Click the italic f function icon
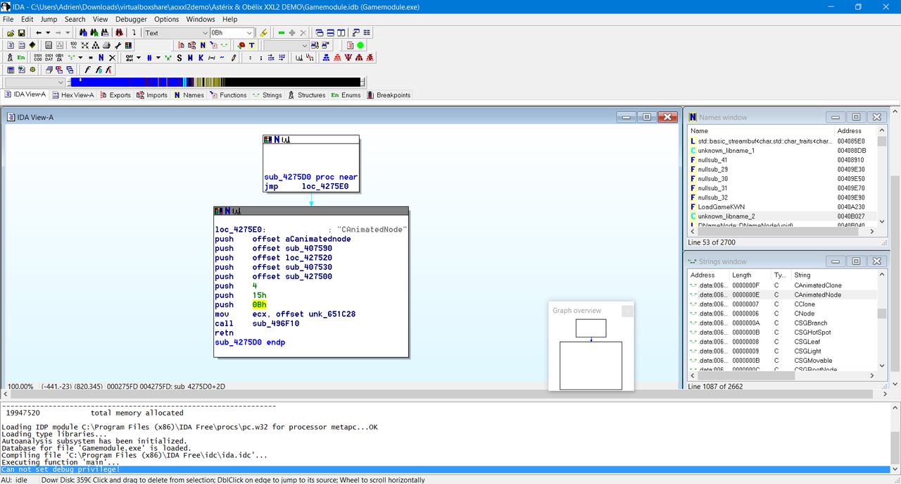Viewport: 901px width, 484px height. [87, 70]
